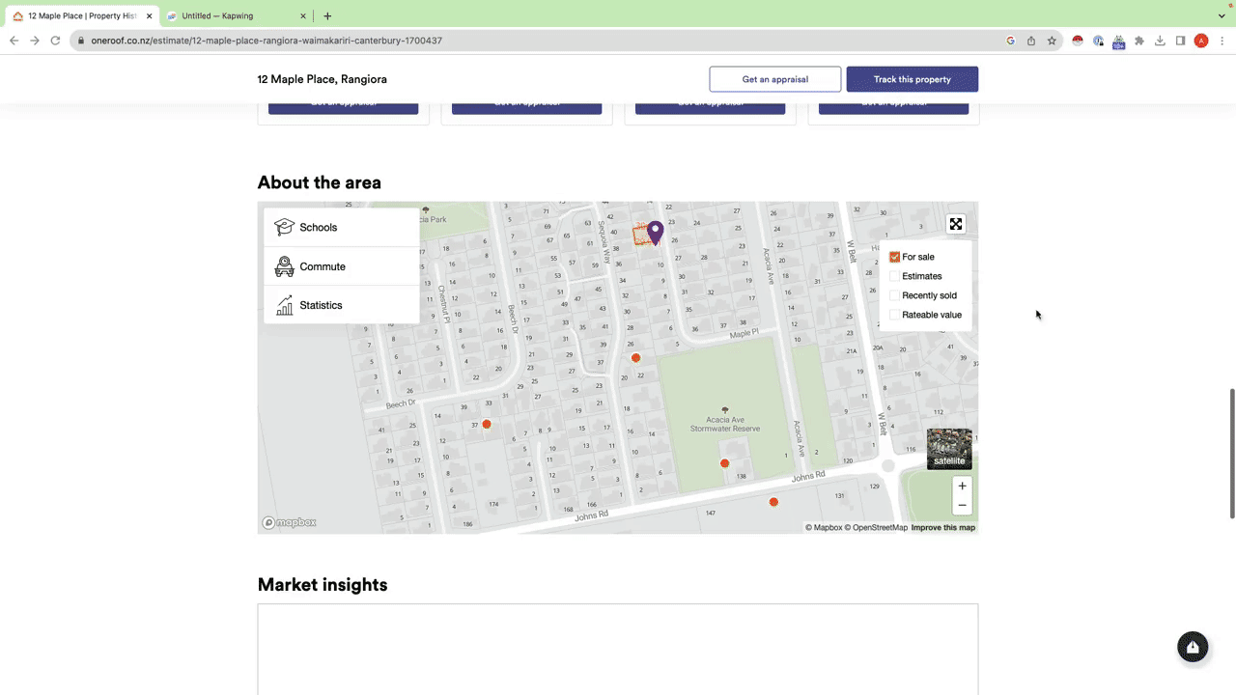This screenshot has width=1236, height=695.
Task: Click the browser reload page icon
Action: pyautogui.click(x=55, y=41)
